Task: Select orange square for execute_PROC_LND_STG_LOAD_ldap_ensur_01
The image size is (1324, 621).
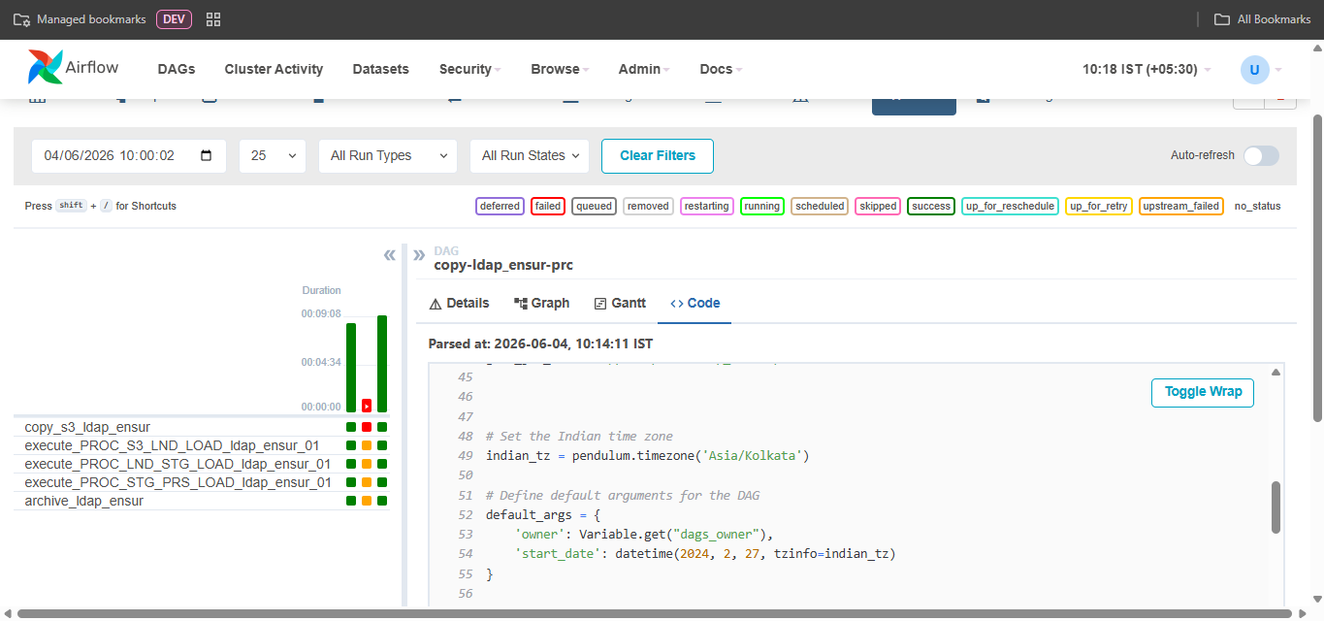Action: tap(367, 464)
